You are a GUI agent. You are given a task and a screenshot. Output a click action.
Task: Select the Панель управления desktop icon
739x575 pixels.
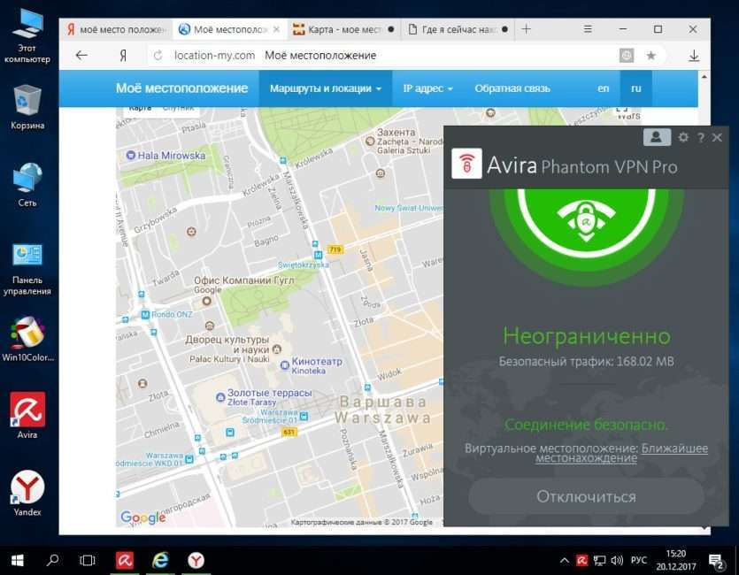tap(27, 268)
